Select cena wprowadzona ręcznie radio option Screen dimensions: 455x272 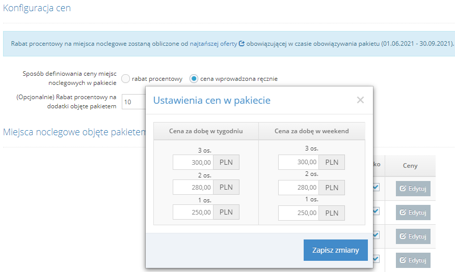(x=194, y=79)
